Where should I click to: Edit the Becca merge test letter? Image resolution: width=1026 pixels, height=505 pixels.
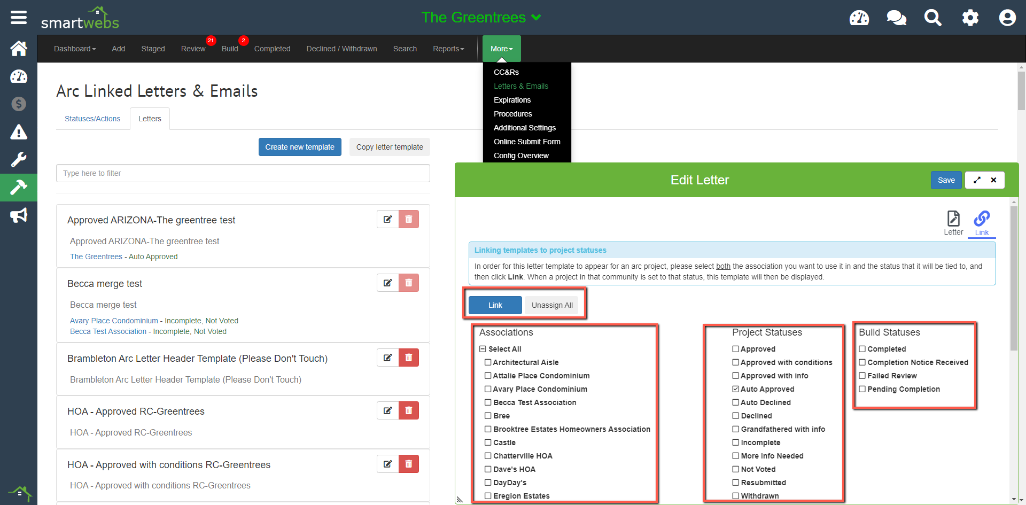[x=388, y=283]
